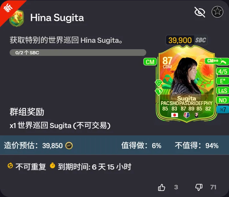The height and width of the screenshot is (197, 229).
Task: Toggle the hide SBC eye icon
Action: tap(200, 12)
